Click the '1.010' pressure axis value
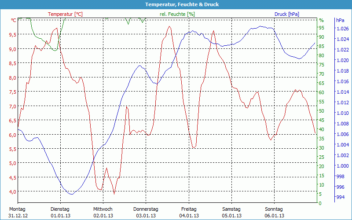 [343, 113]
